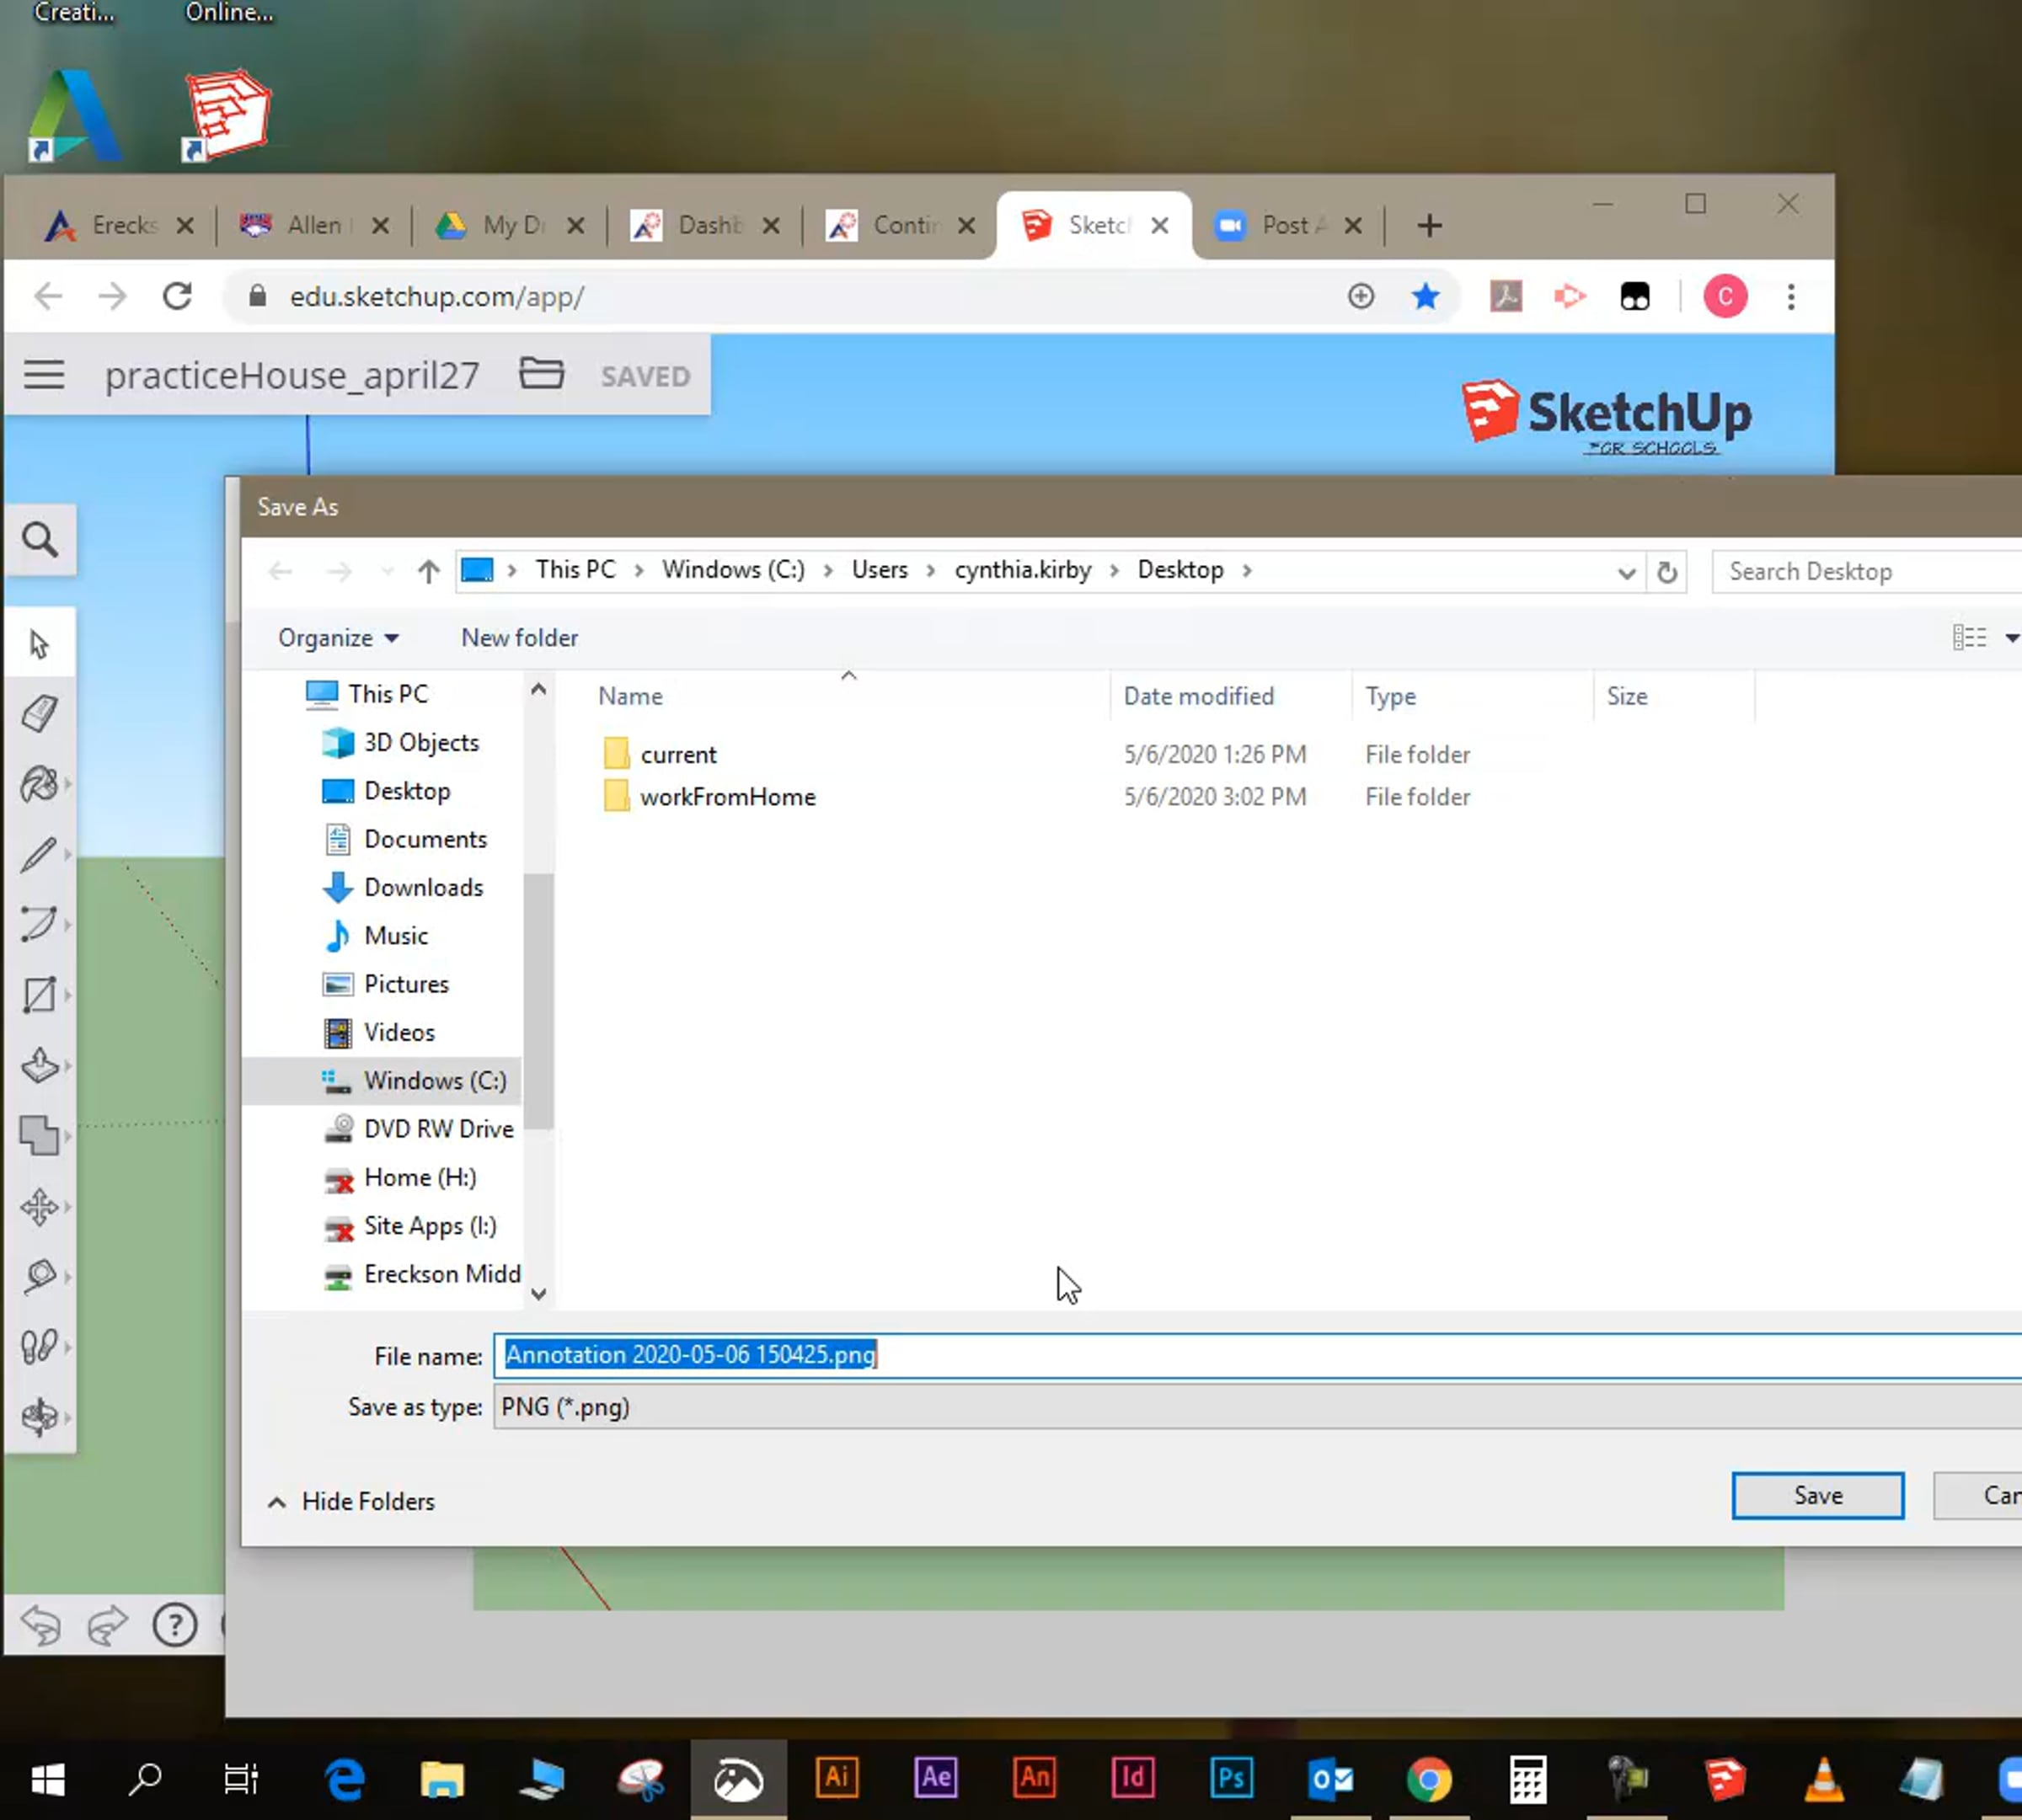This screenshot has width=2022, height=1820.
Task: Select the Eraser tool in SketchUp toolbar
Action: point(39,714)
